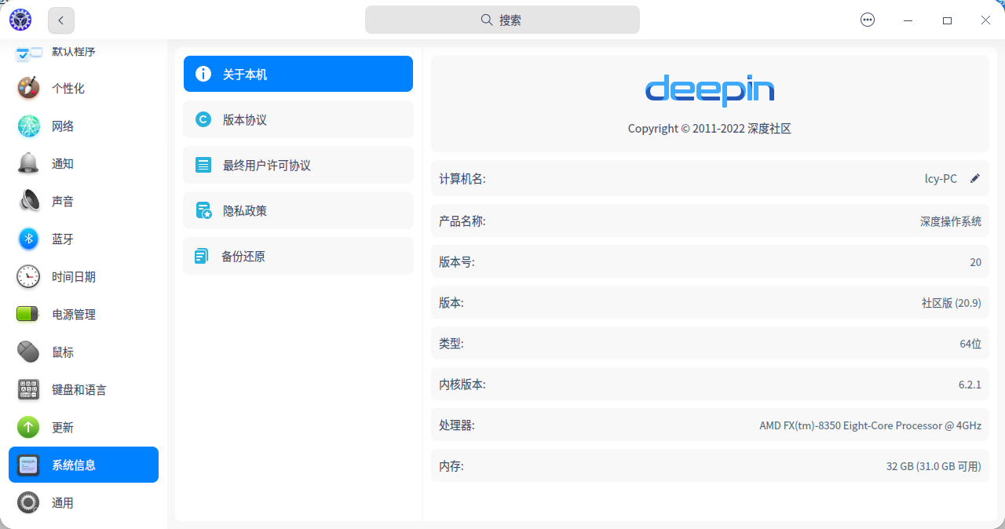The height and width of the screenshot is (529, 1005).
Task: Open 键盘和语言 label in sidebar
Action: 79,390
